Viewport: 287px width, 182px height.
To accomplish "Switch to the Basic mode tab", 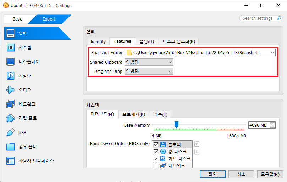I will (x=17, y=19).
